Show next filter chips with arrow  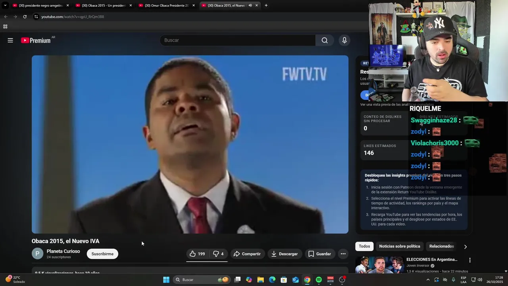coord(465,247)
